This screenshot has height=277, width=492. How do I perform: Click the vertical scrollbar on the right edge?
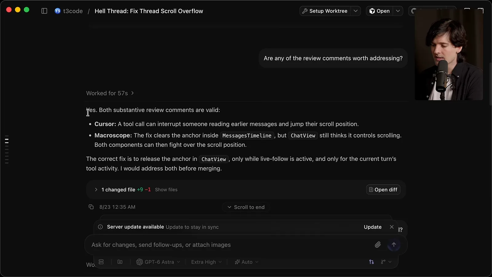(x=490, y=84)
